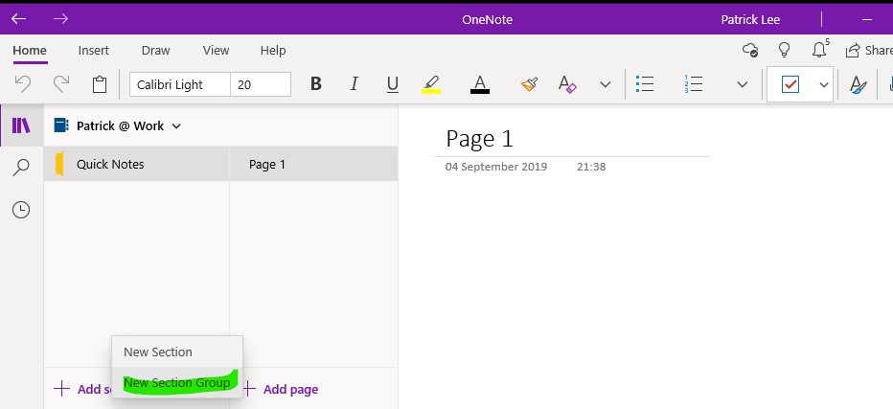The height and width of the screenshot is (409, 893).
Task: Open the Patrick Lee account name
Action: tap(750, 19)
